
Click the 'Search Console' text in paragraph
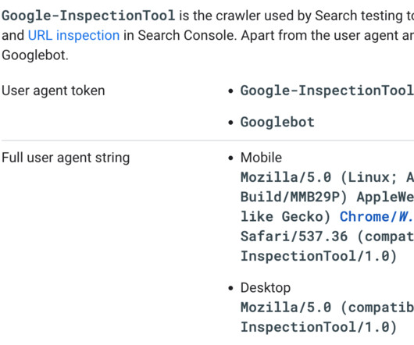tap(187, 35)
